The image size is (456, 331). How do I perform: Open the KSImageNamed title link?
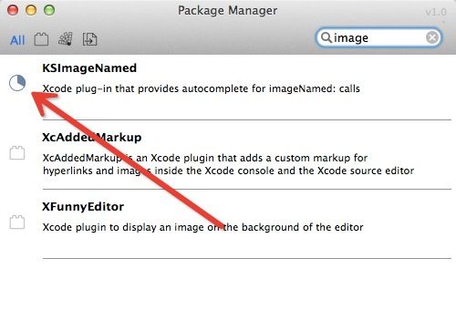click(89, 68)
